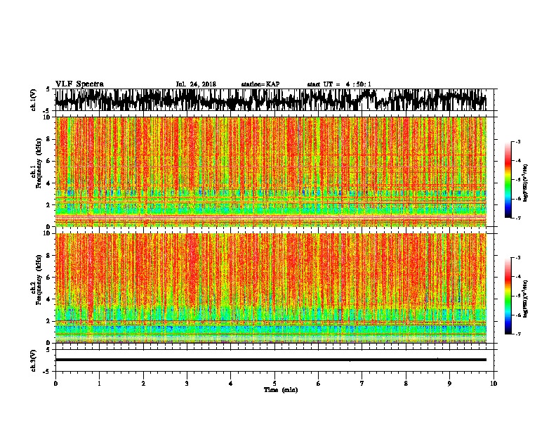Viewport: 556px width, 430px height.
Task: Click the "VLF Spectra" plot title
Action: coord(79,84)
